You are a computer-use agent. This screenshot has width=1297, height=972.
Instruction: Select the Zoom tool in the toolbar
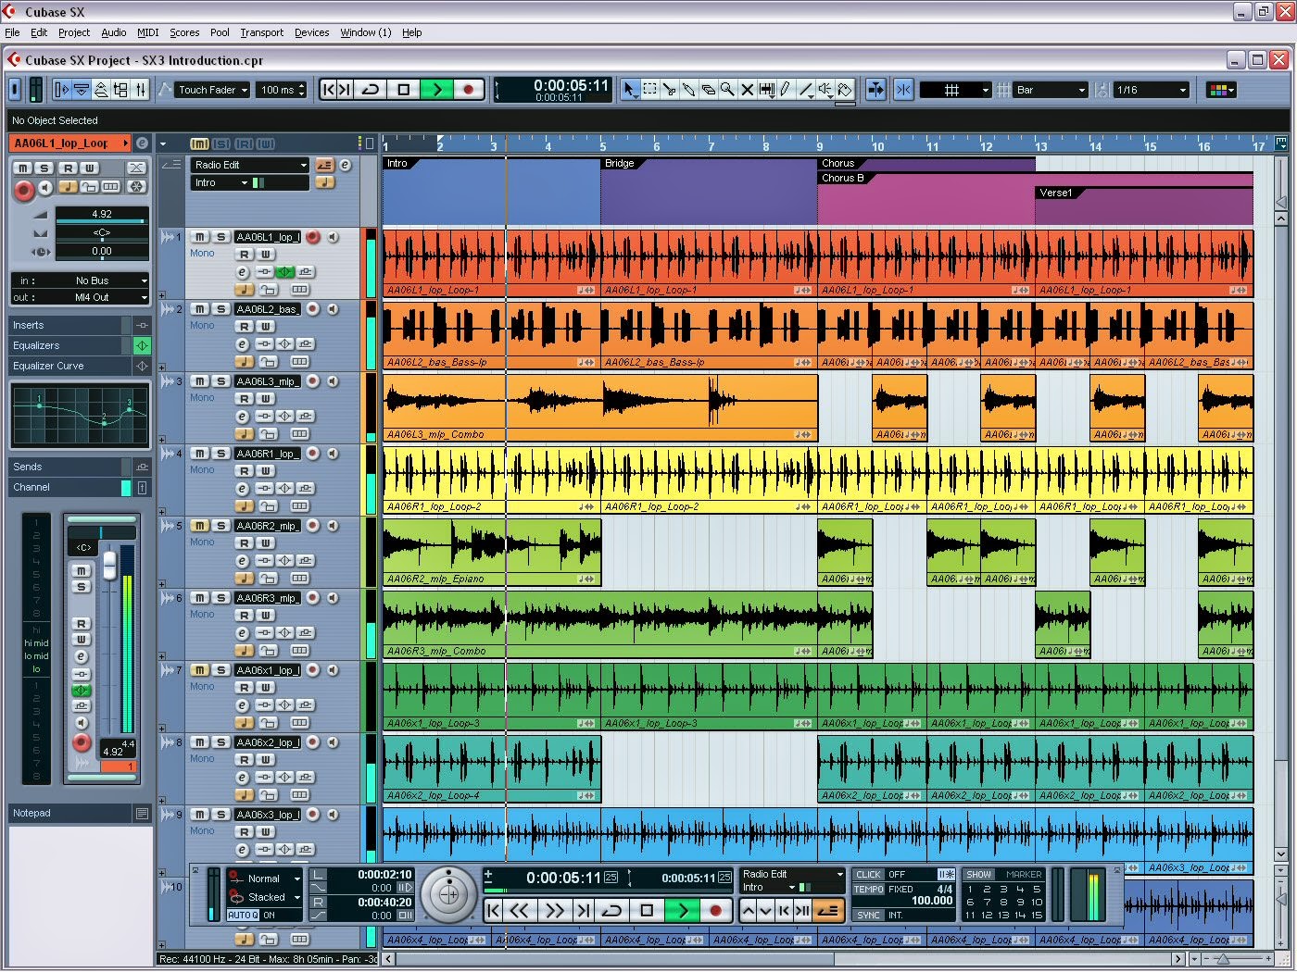pos(727,89)
